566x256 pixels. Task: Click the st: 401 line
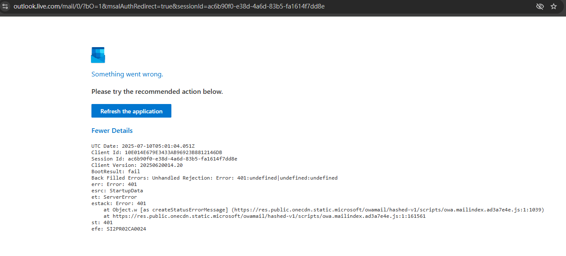coord(102,222)
